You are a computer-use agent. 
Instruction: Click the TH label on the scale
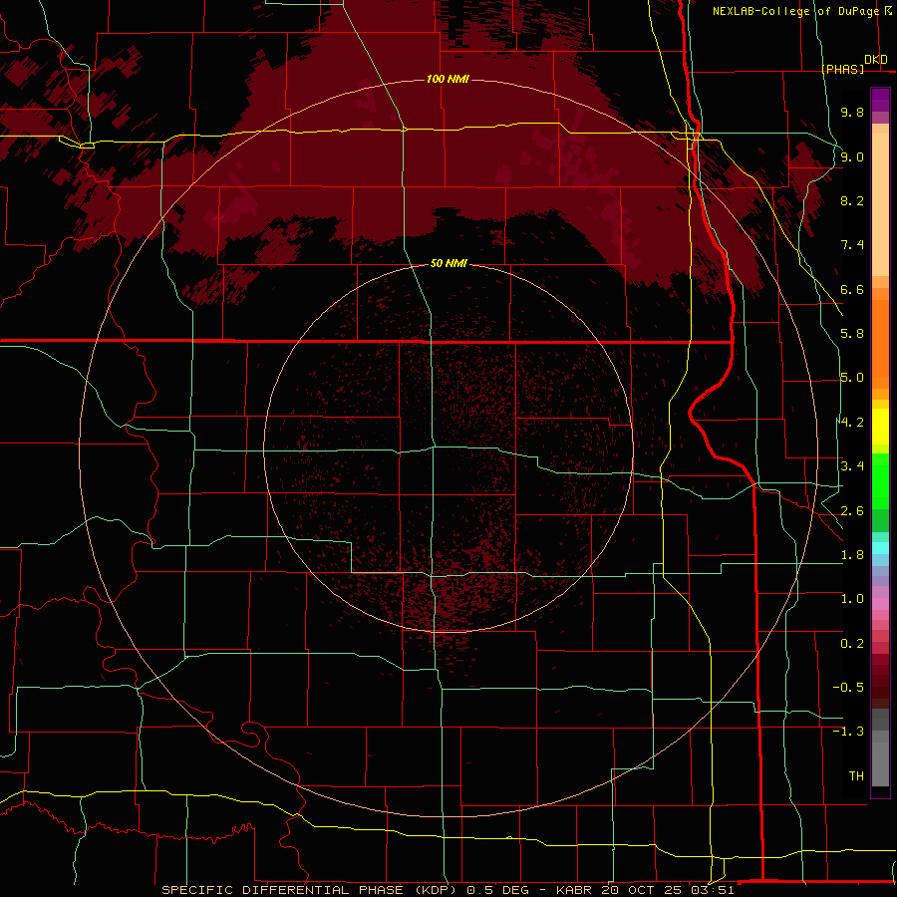tap(856, 776)
